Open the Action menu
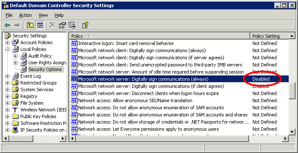Screen dimensions: 298x153 [25, 15]
